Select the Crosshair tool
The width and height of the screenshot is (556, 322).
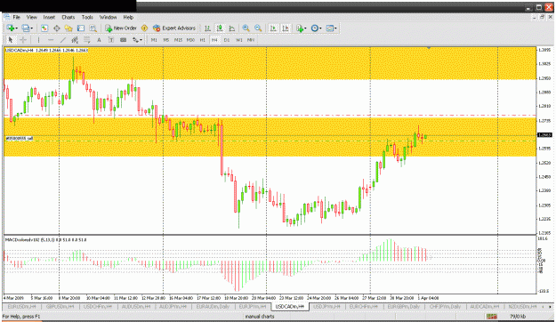tap(23, 40)
